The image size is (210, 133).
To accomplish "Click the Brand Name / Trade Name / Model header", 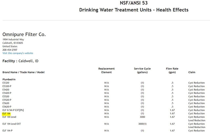I will 23,72.
